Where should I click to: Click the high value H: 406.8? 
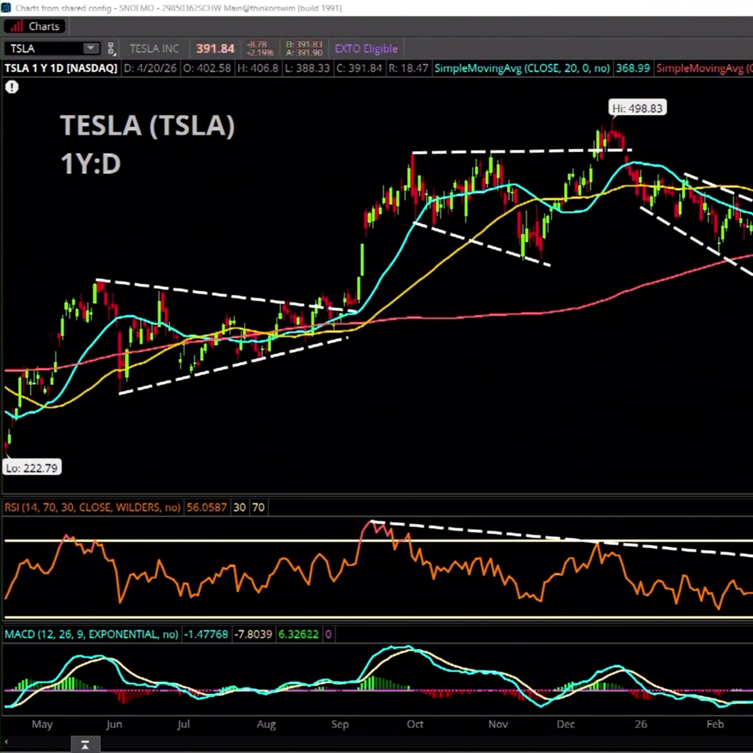(x=258, y=68)
